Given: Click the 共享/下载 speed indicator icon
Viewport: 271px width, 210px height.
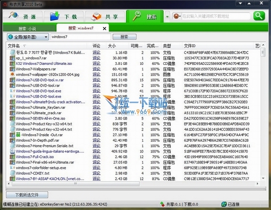Looking at the screenshot, I should 163,204.
